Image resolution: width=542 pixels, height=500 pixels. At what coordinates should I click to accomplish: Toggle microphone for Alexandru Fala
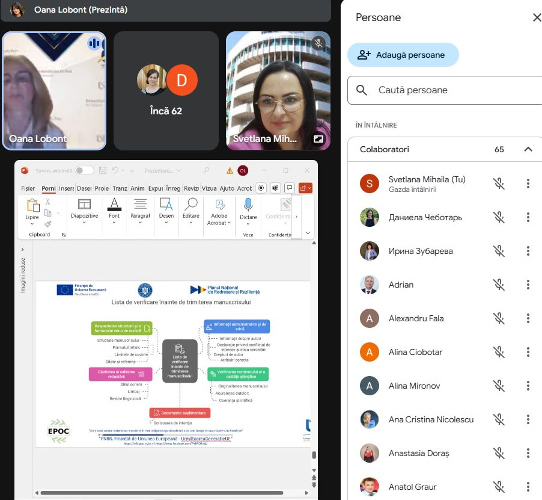point(498,318)
